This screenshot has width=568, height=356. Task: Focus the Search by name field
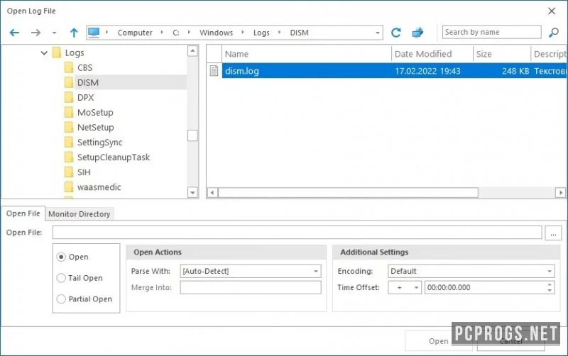(x=491, y=32)
